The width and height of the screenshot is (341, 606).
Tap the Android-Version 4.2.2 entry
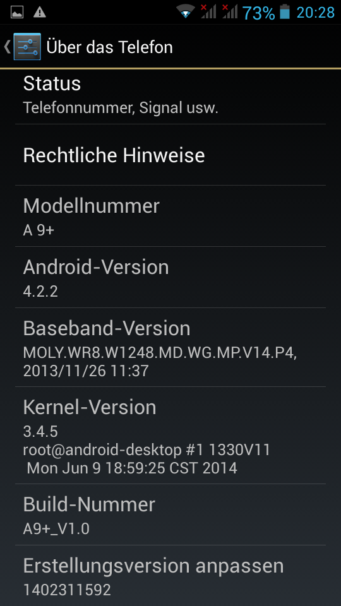pos(170,278)
